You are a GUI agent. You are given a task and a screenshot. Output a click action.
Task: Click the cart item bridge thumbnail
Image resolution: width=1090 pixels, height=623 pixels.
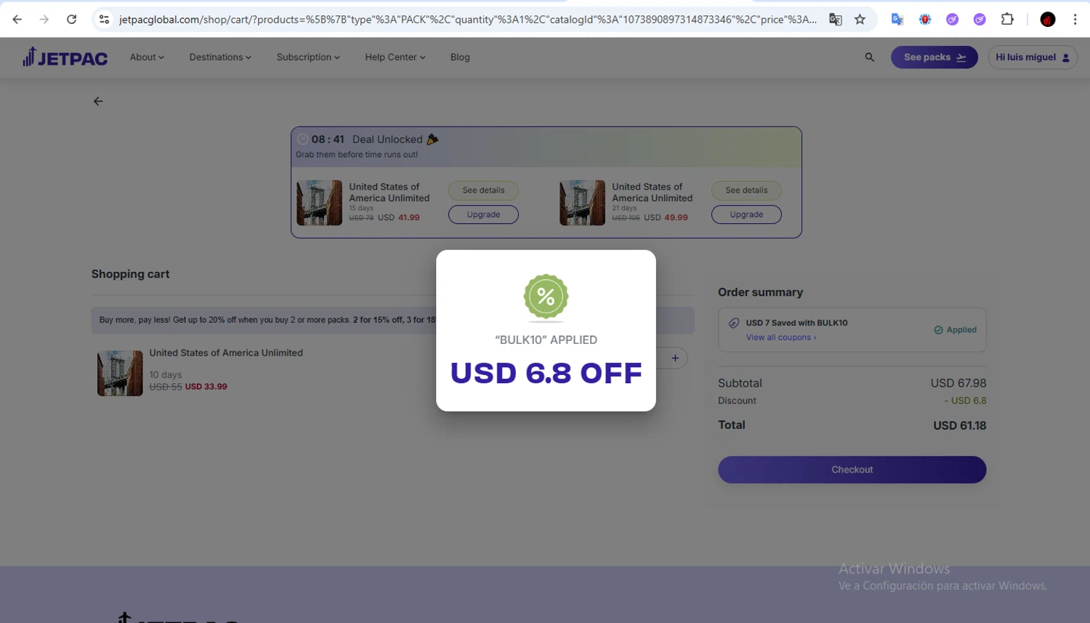[x=120, y=374]
